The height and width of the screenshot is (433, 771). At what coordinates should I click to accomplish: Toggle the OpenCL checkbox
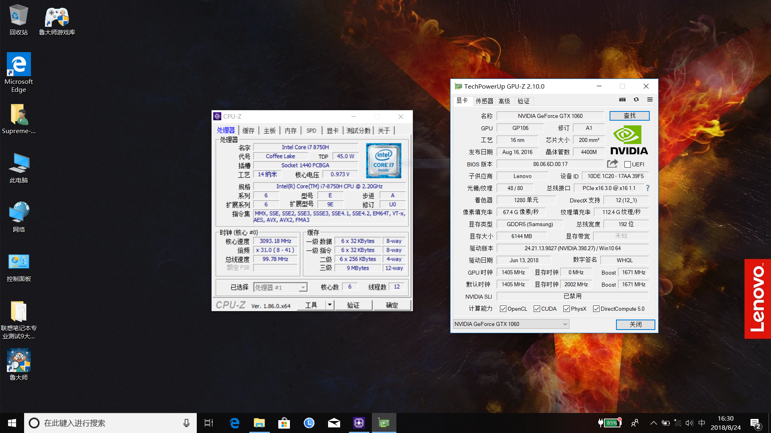coord(503,309)
